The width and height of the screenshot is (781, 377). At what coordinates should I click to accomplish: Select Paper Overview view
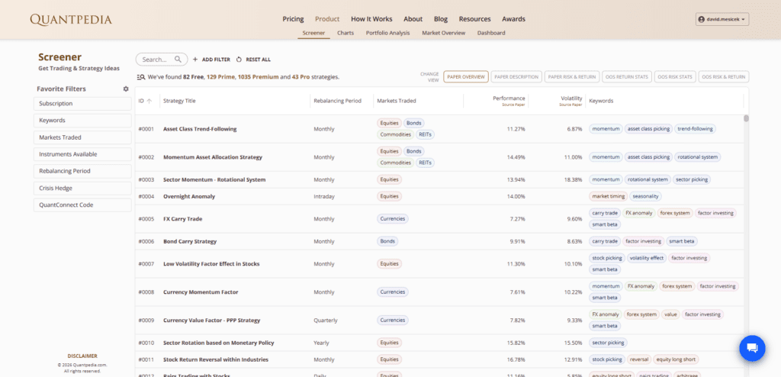(x=466, y=77)
